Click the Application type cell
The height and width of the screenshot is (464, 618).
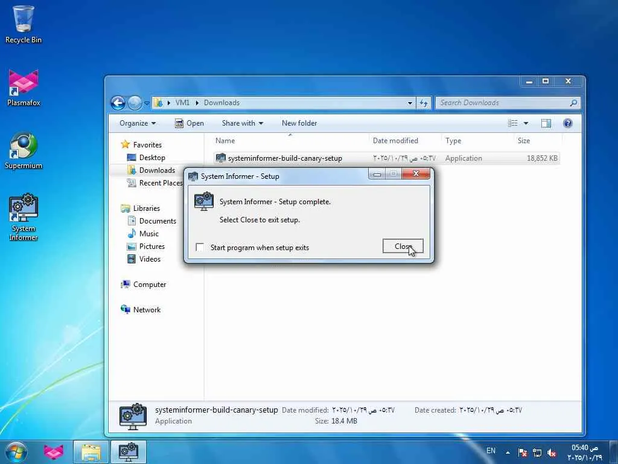tap(463, 158)
